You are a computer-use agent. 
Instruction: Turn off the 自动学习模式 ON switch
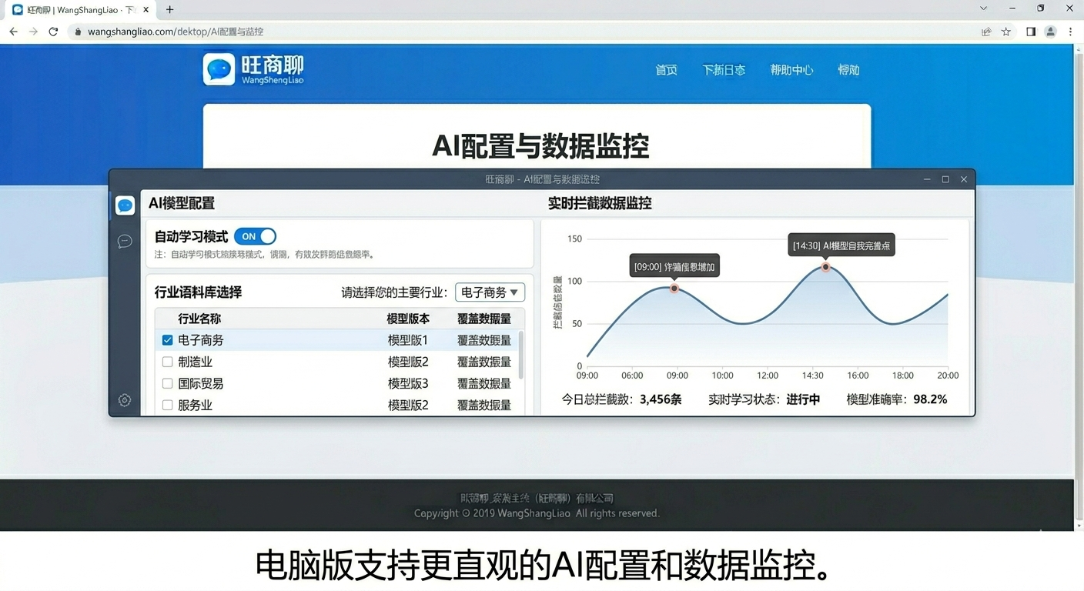point(255,236)
